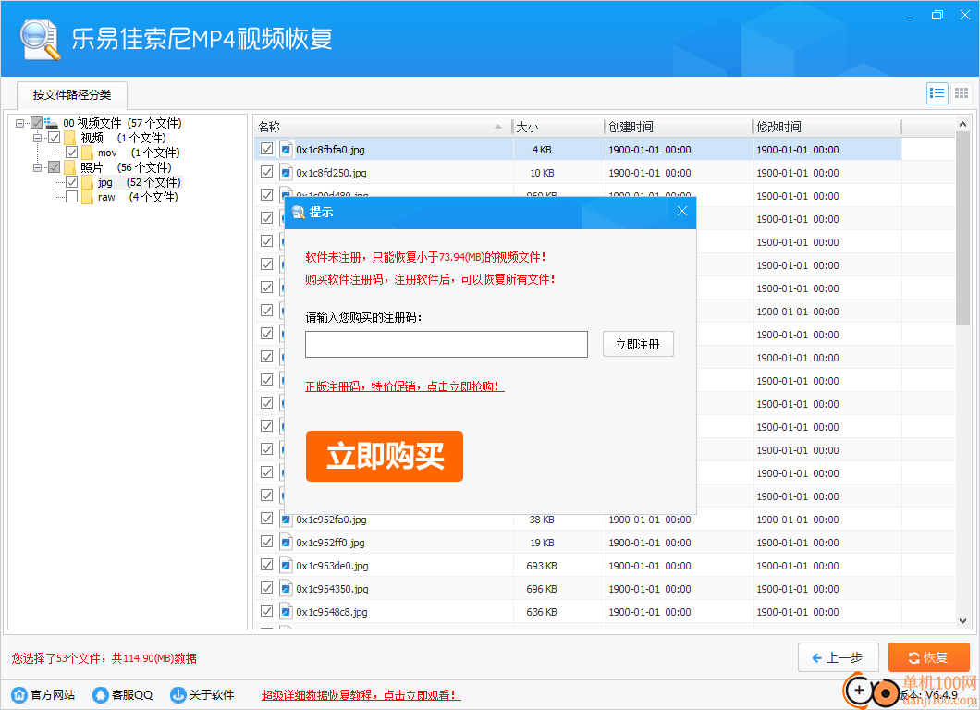Open 关于软件 info icon
The image size is (980, 710).
(178, 694)
